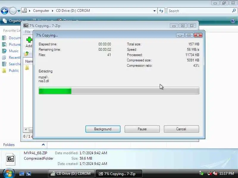Screen dimensions: 238x178
Task: Expand the address bar history dropdown
Action: 154,11
